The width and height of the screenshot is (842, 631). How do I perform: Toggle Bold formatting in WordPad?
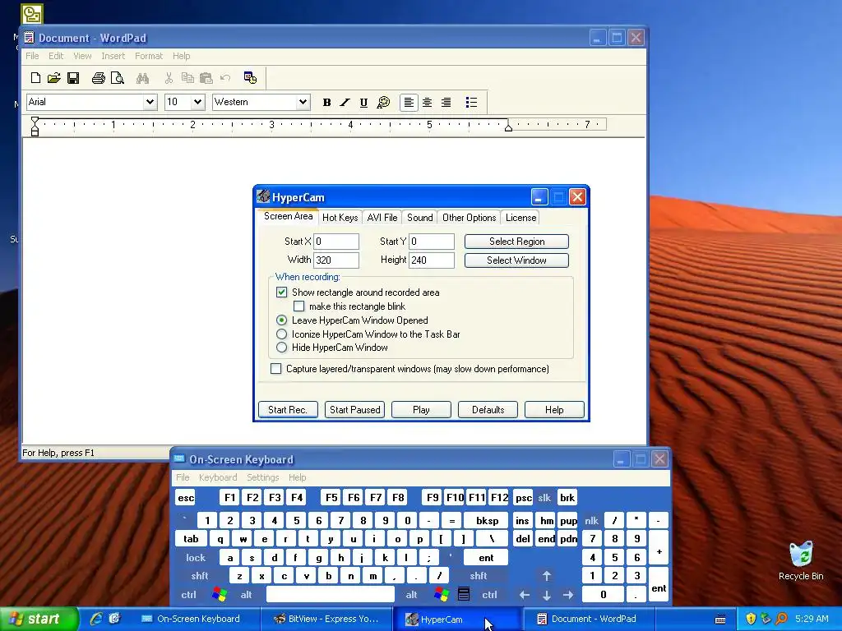click(x=326, y=103)
